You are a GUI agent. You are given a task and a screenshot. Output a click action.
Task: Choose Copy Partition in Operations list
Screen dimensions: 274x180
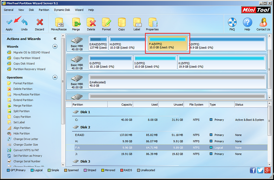19,117
